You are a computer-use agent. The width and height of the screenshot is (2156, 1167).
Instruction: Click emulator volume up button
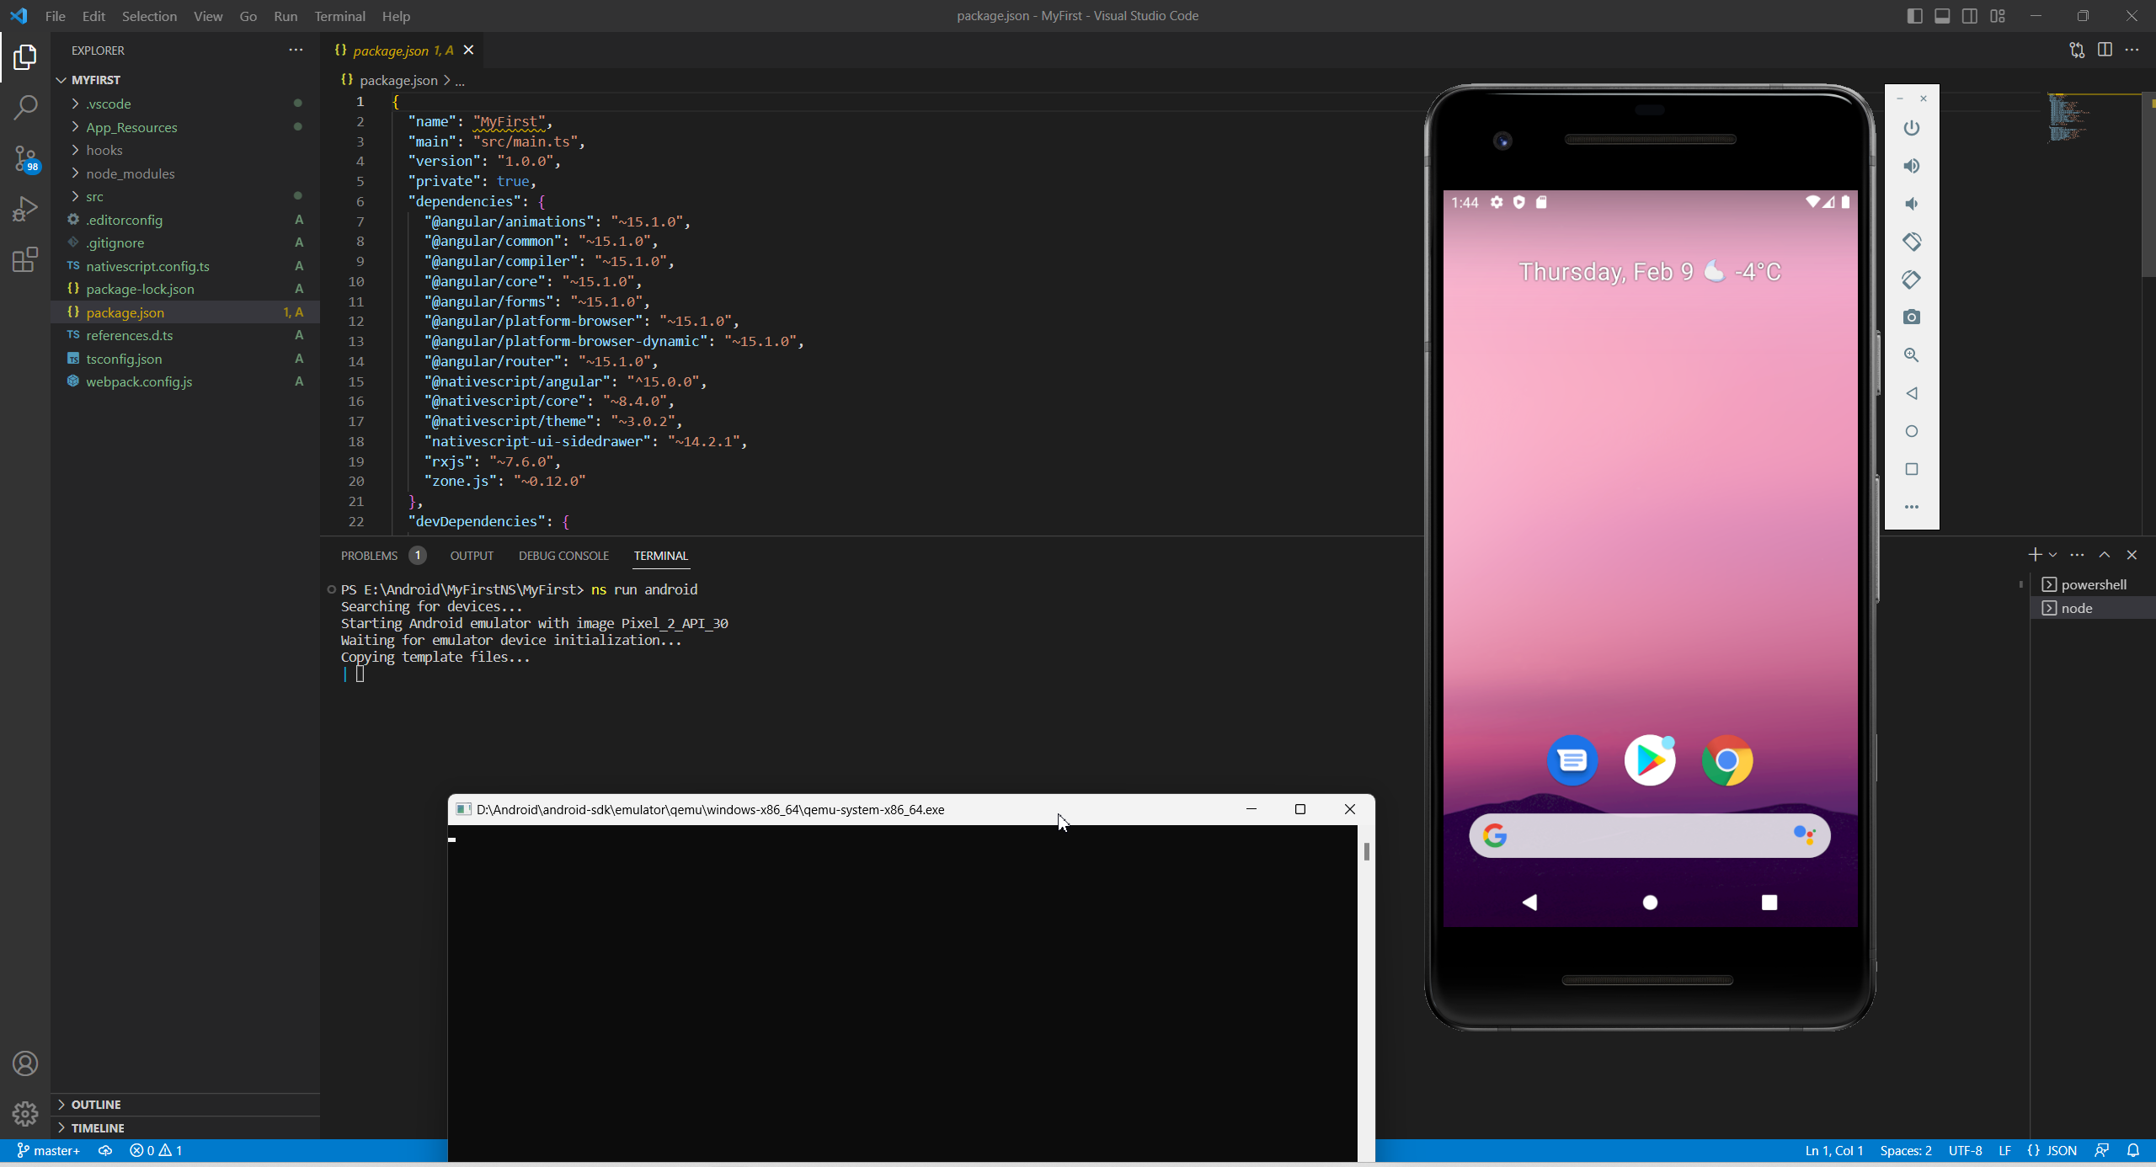tap(1911, 166)
